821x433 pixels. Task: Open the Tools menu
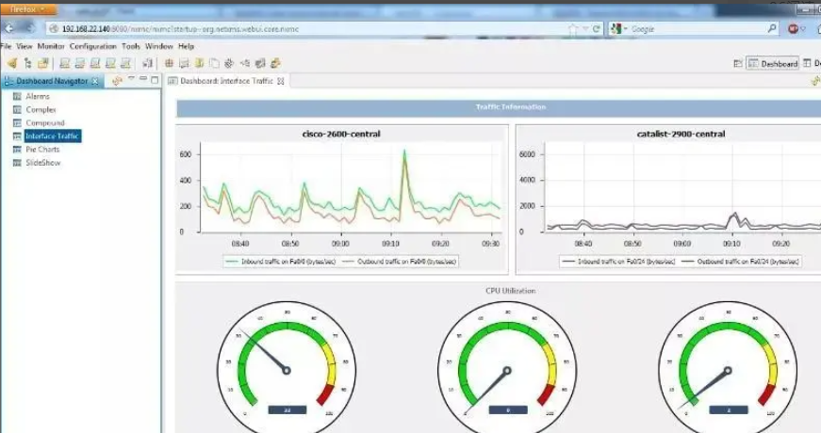[131, 46]
